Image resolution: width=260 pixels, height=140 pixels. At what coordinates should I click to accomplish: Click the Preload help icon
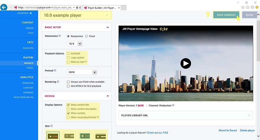pos(55,70)
